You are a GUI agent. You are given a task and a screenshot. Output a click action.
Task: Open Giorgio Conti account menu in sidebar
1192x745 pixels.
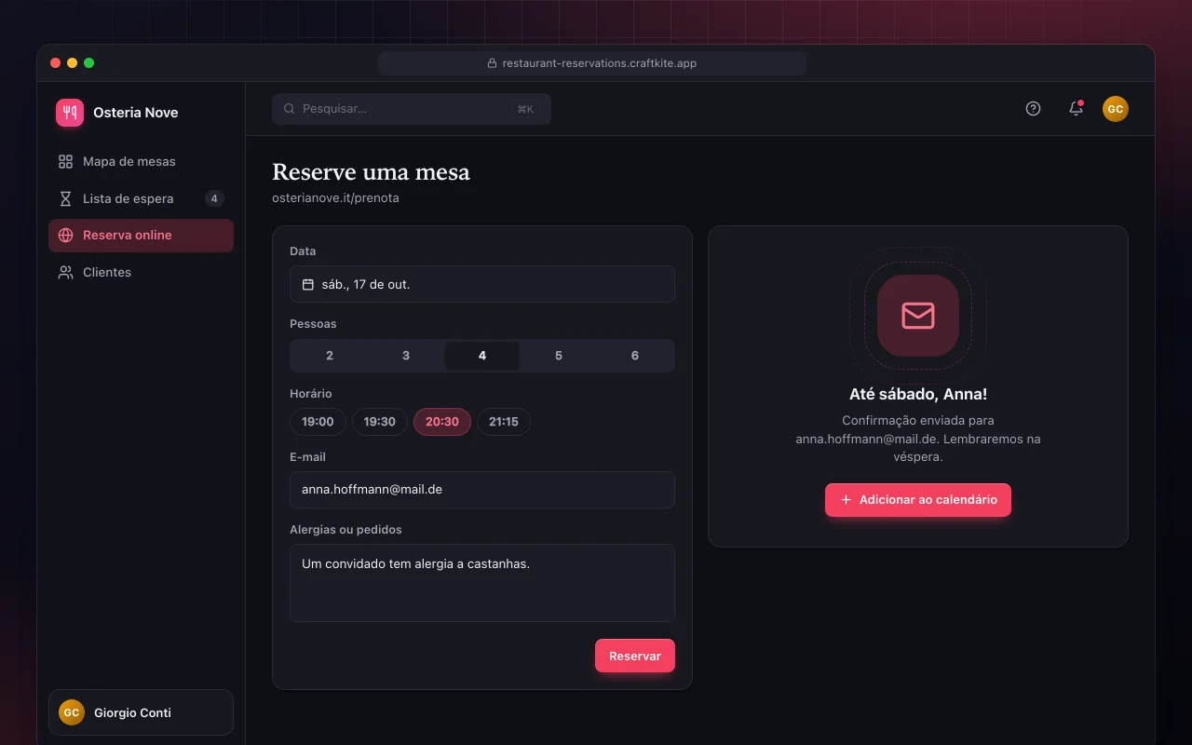[141, 712]
